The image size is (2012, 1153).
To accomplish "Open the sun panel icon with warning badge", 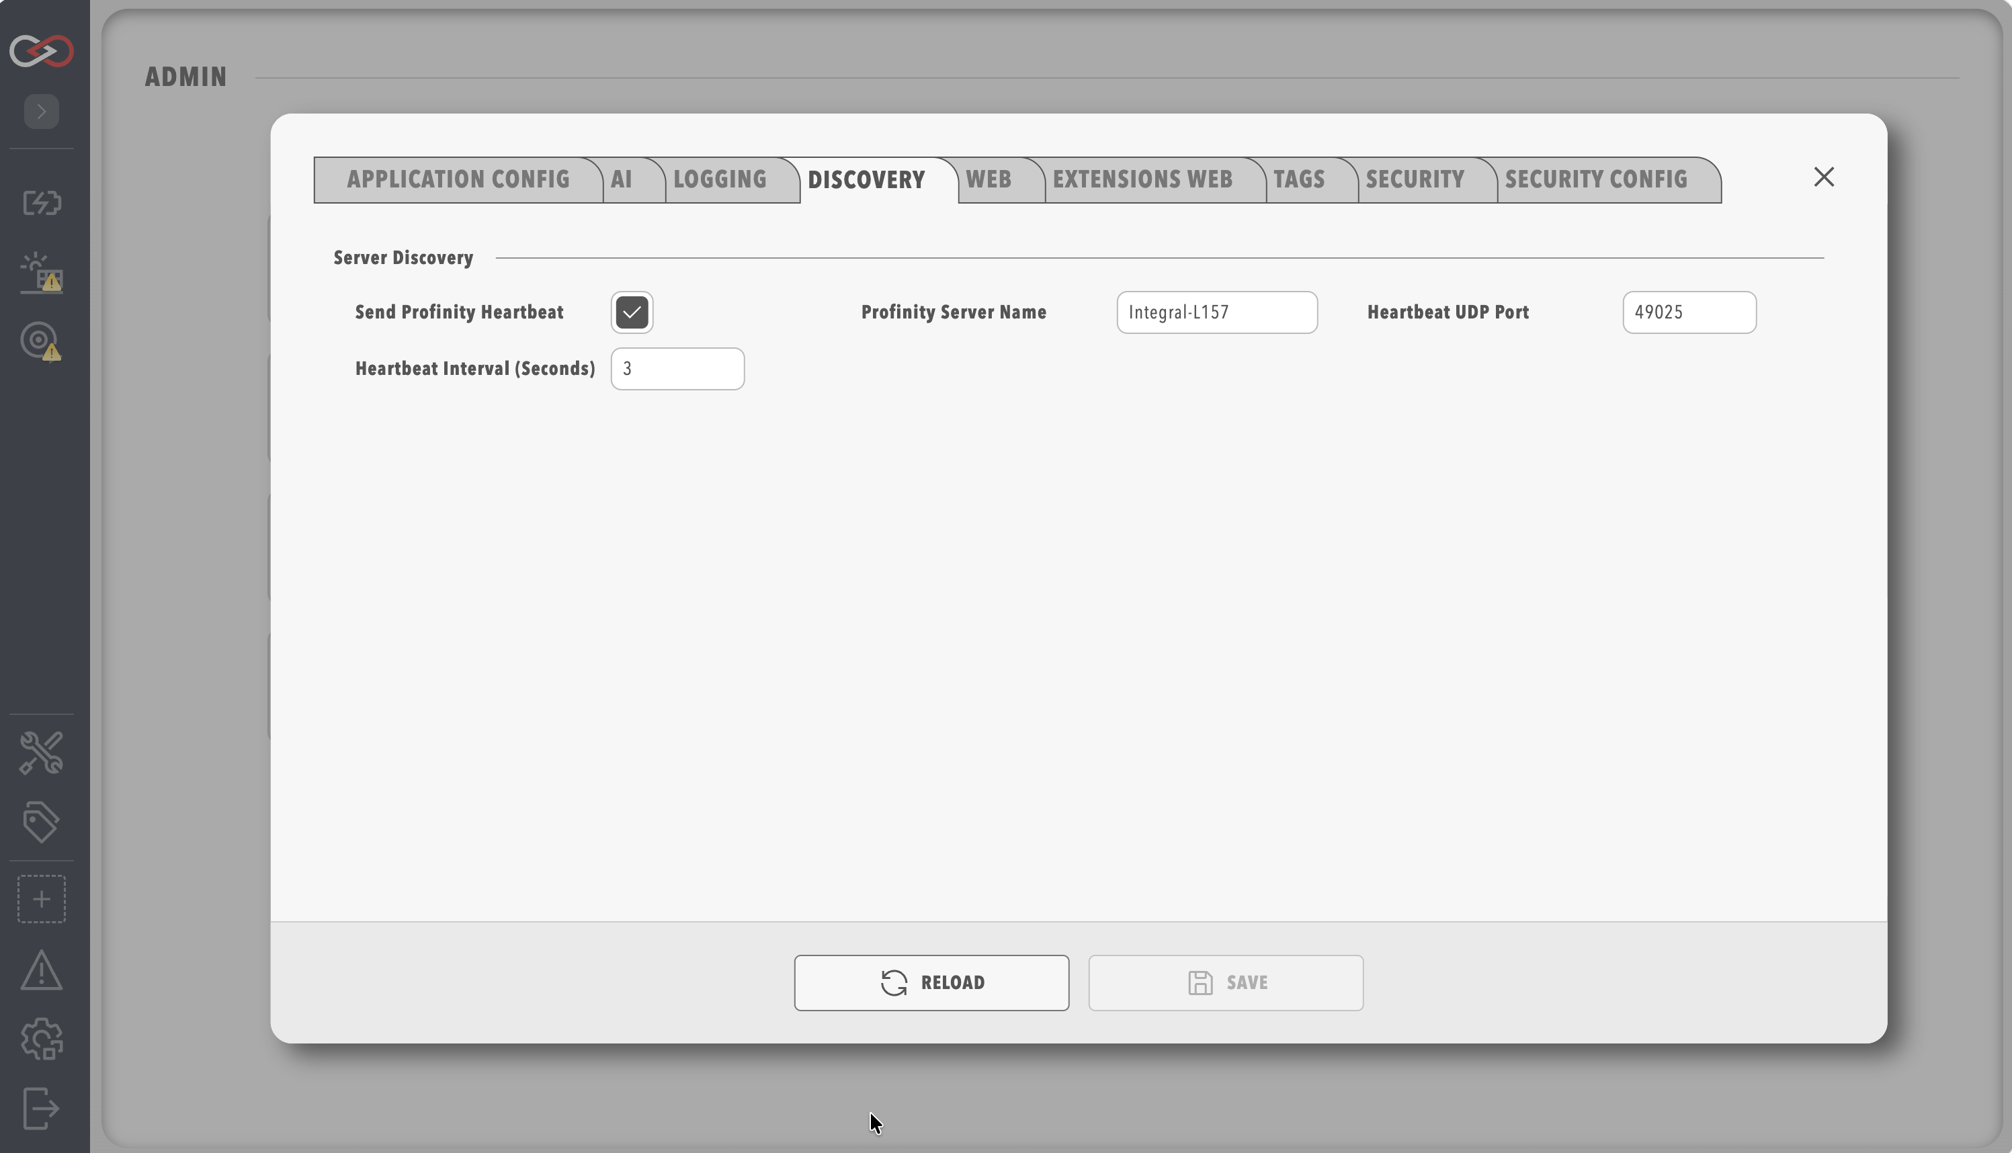I will pyautogui.click(x=42, y=272).
